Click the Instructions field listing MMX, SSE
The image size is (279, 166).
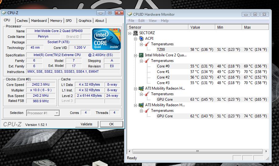(x=73, y=71)
